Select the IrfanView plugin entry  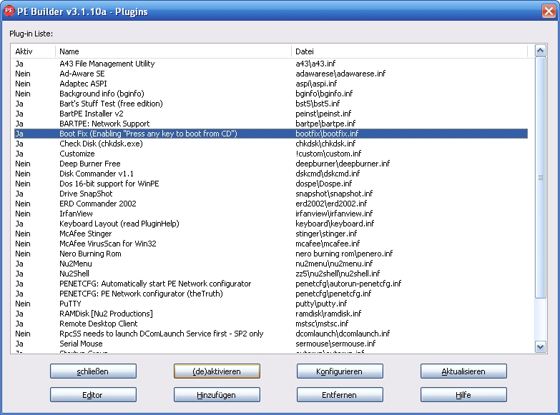coord(75,214)
